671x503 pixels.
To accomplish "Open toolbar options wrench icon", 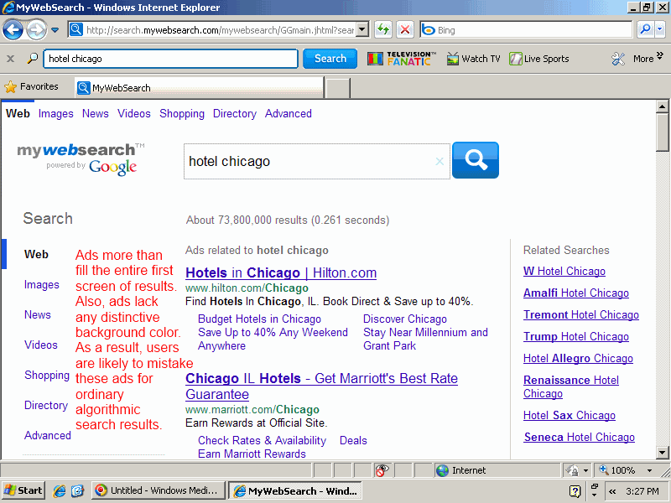I will point(618,59).
